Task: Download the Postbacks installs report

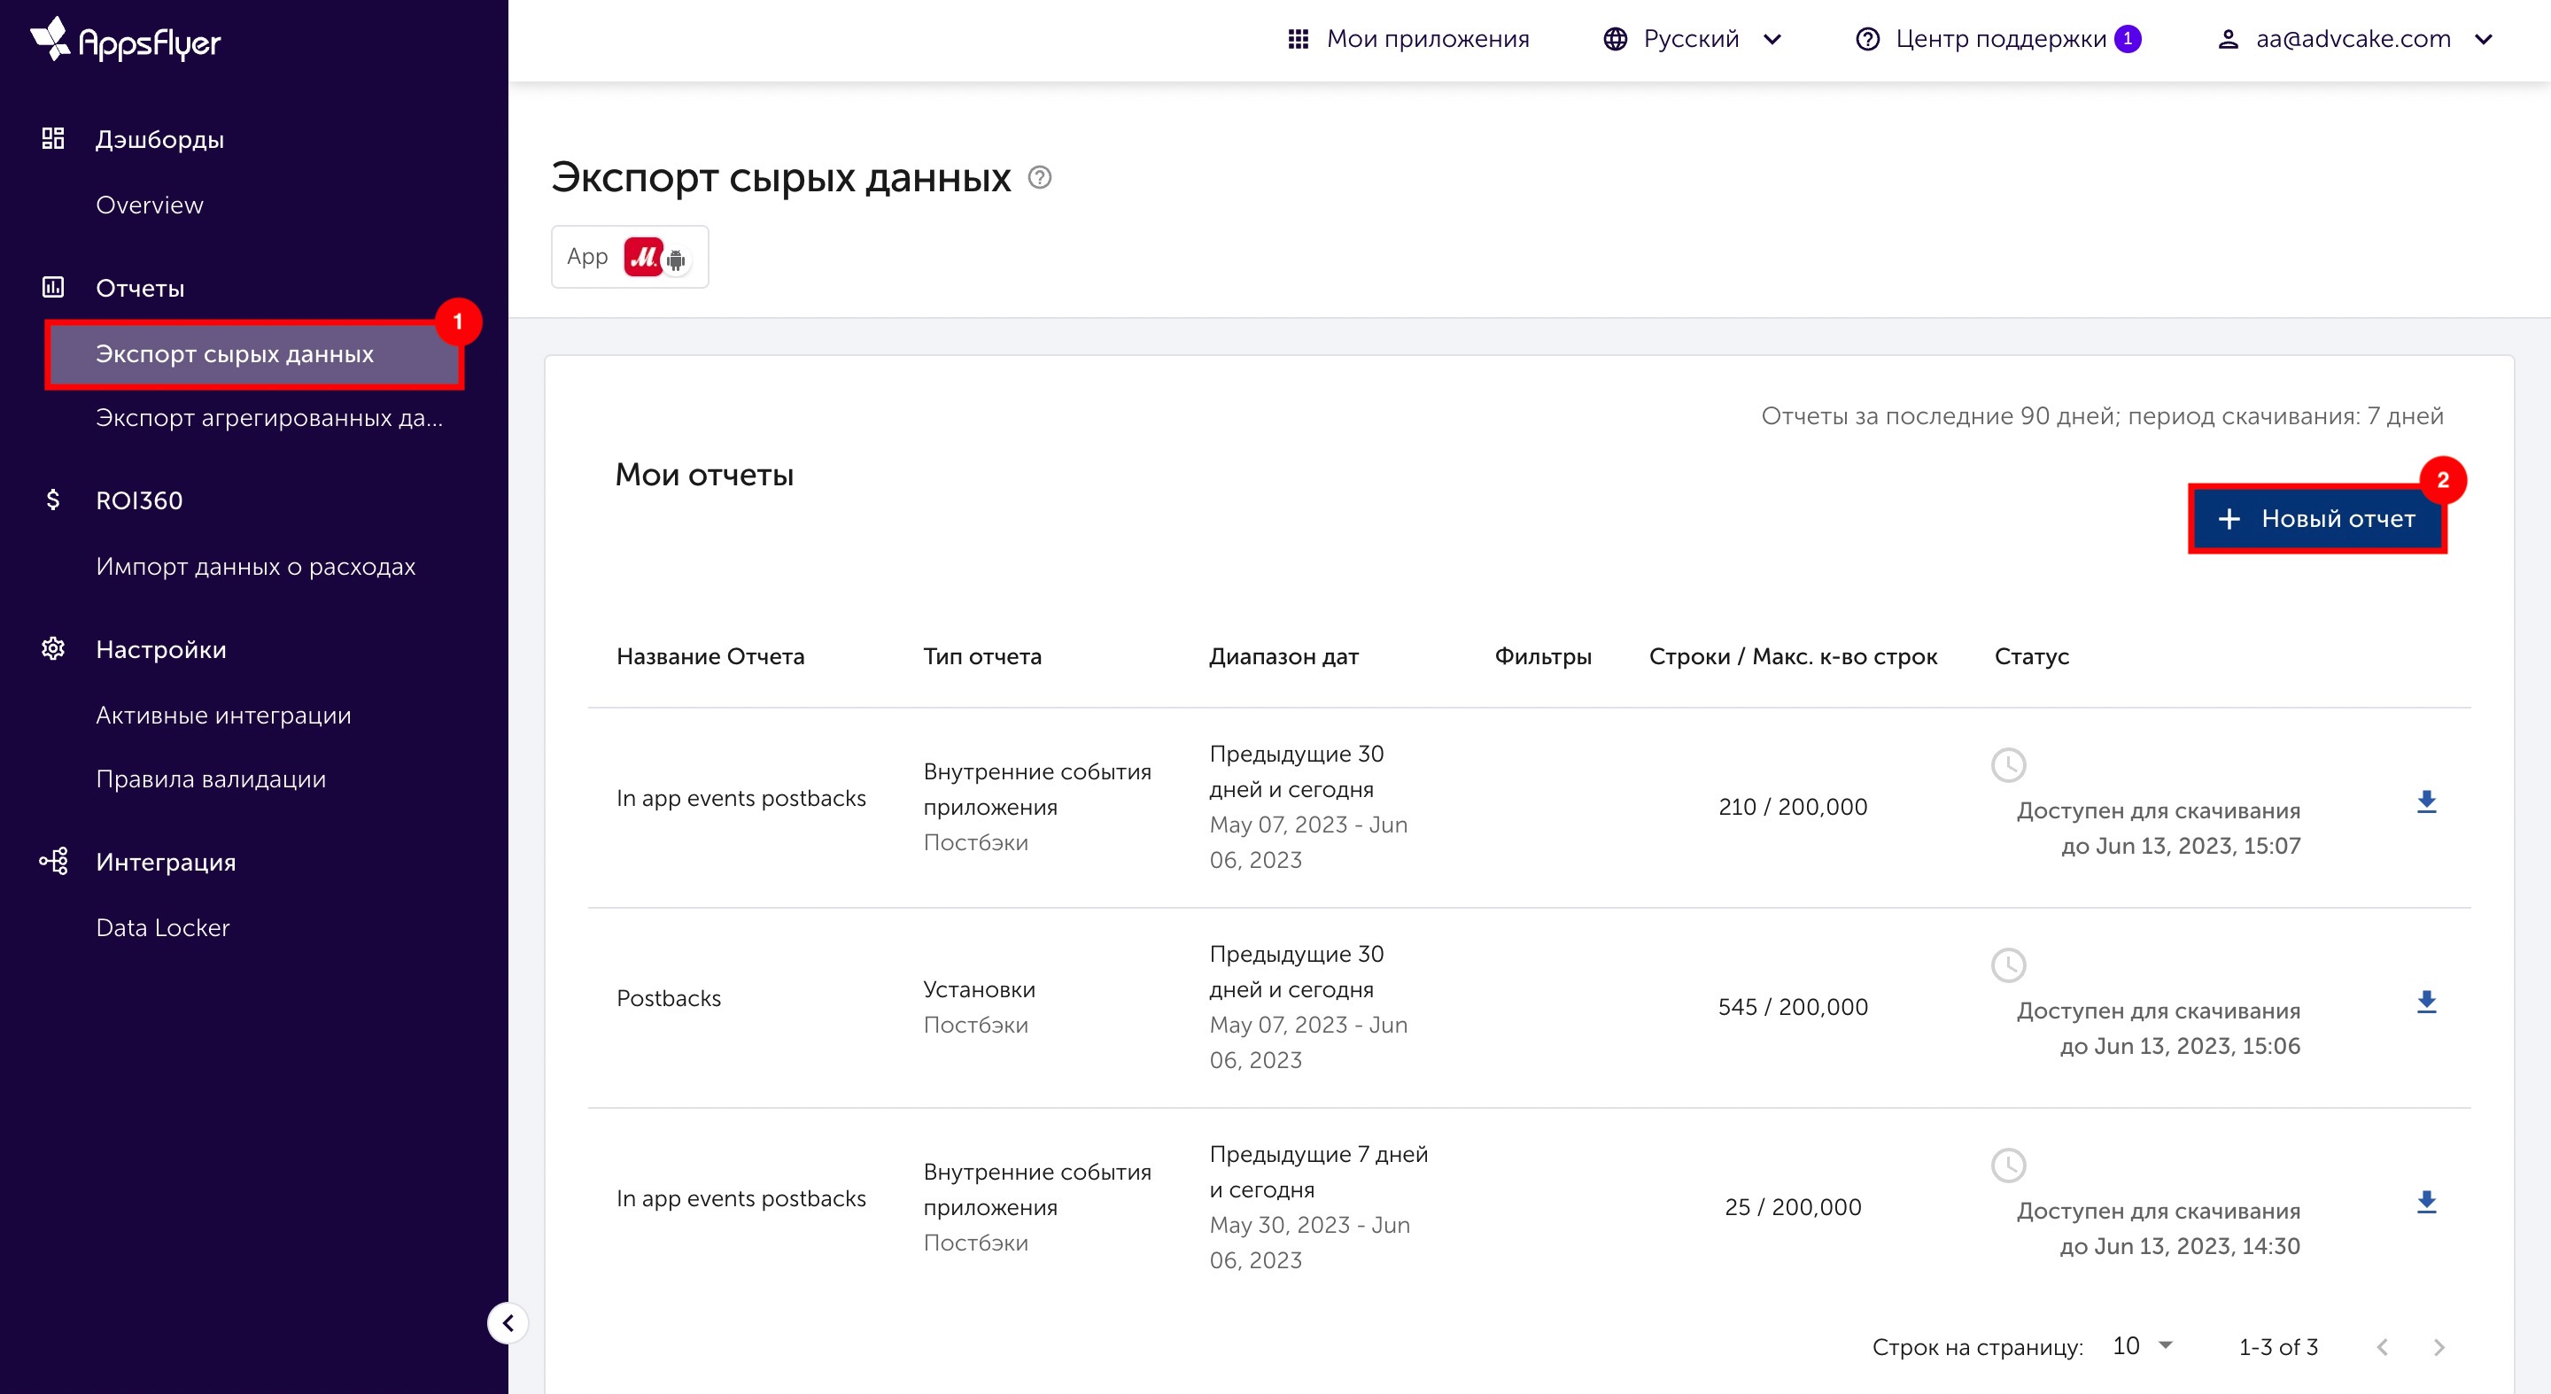Action: tap(2426, 1002)
